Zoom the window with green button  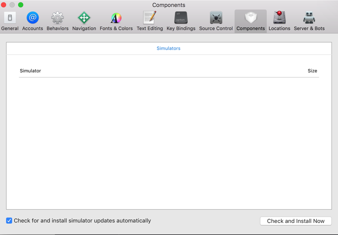(21, 5)
